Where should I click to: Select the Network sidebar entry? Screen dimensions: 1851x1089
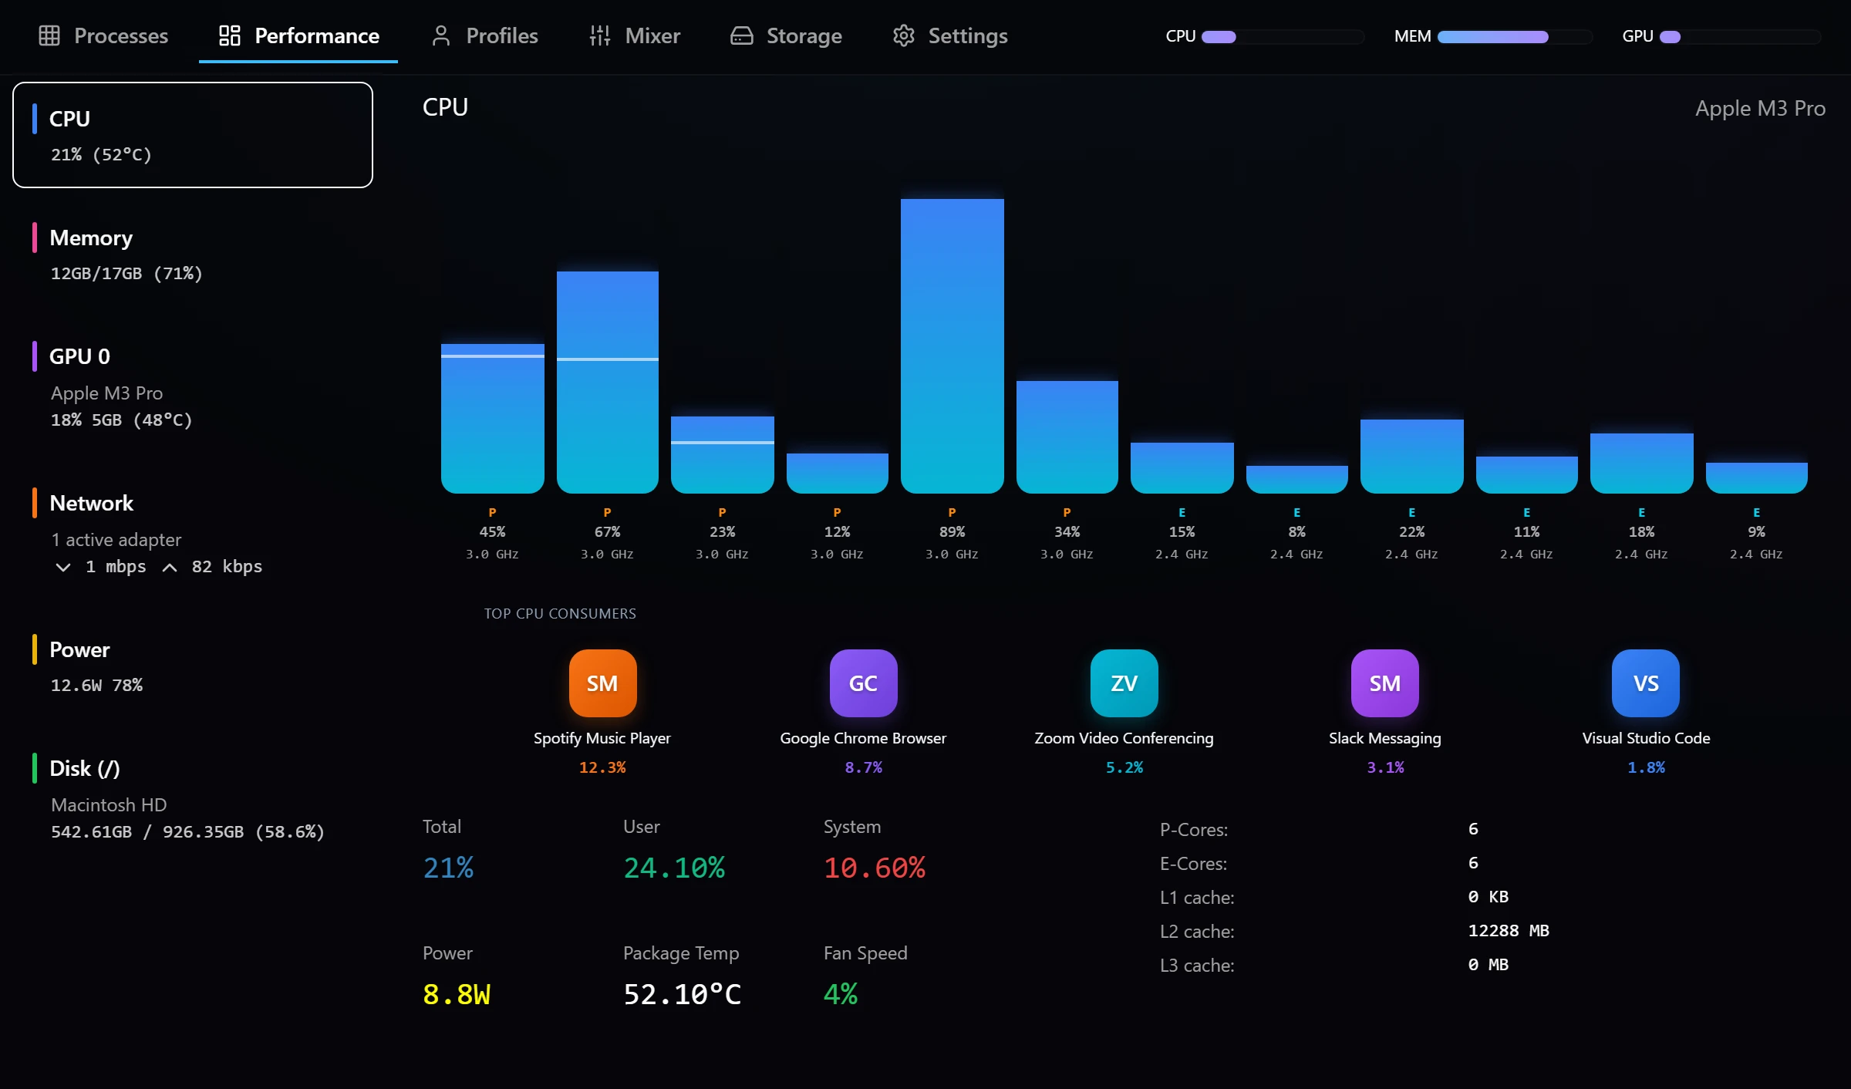click(193, 533)
